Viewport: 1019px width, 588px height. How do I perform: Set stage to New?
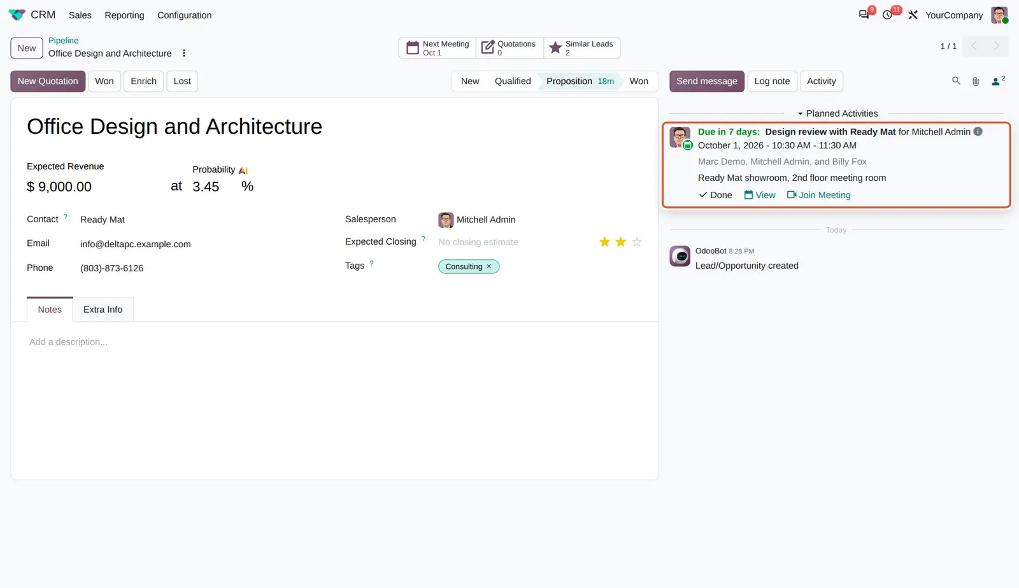tap(470, 81)
